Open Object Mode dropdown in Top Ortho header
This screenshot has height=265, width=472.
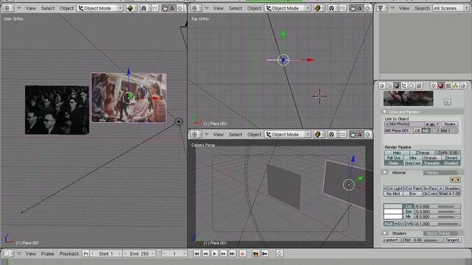[288, 8]
